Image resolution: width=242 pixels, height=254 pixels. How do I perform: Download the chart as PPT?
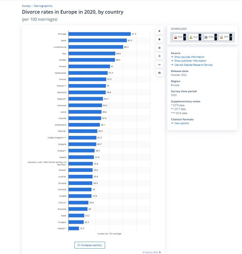(224, 37)
